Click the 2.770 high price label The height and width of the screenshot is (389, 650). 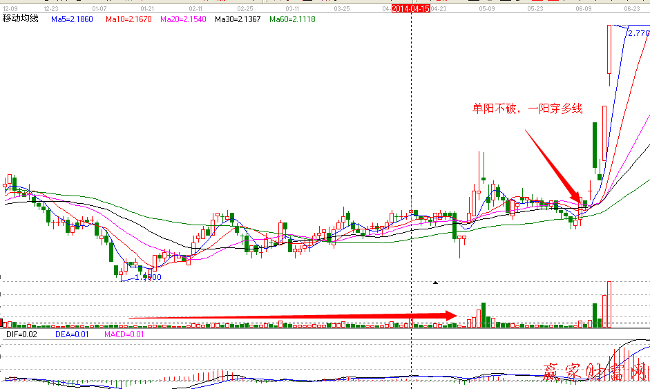click(x=638, y=32)
